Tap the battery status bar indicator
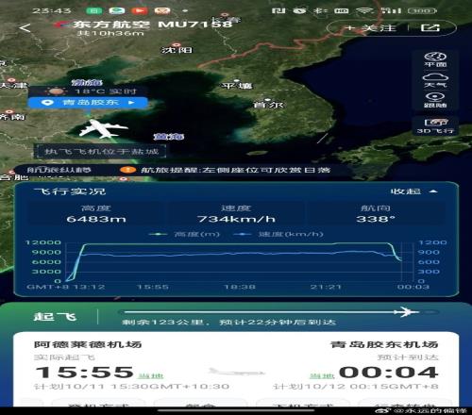The image size is (472, 415). point(422,10)
